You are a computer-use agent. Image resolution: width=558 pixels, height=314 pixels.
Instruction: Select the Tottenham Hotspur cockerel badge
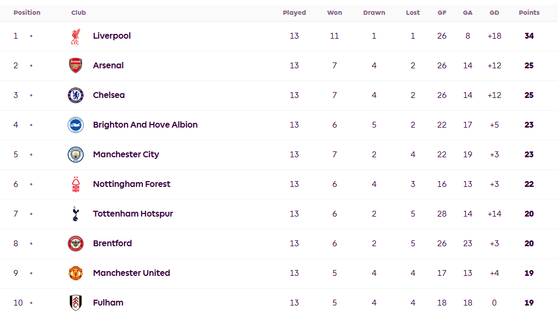coord(76,214)
